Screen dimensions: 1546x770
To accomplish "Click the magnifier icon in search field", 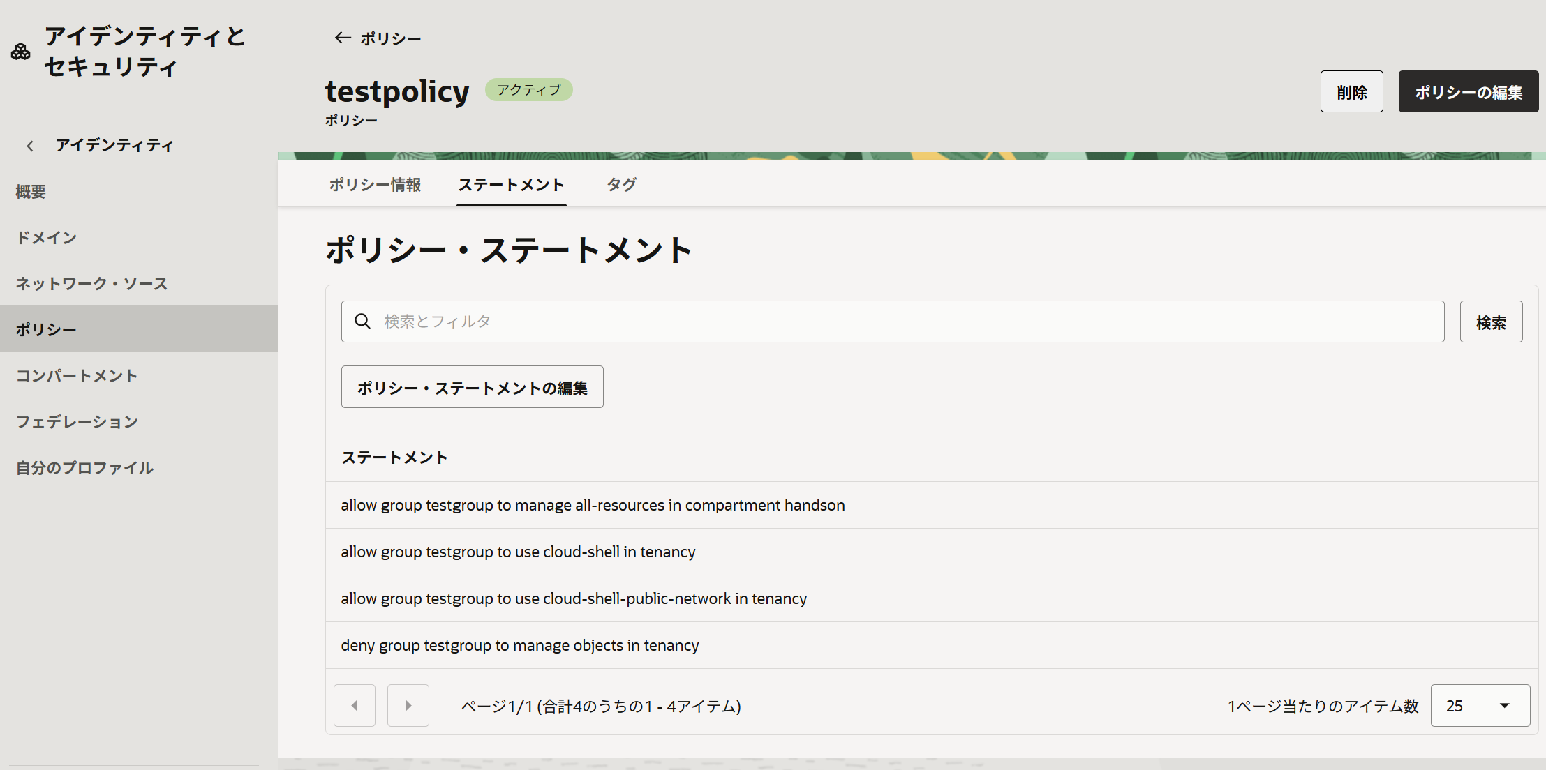I will [362, 322].
